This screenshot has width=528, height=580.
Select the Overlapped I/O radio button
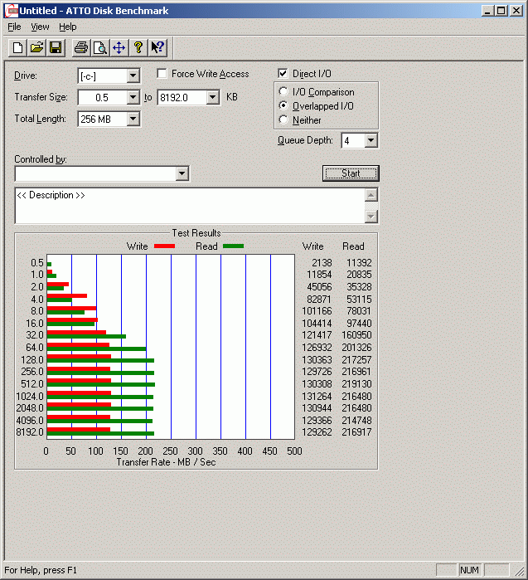(283, 105)
